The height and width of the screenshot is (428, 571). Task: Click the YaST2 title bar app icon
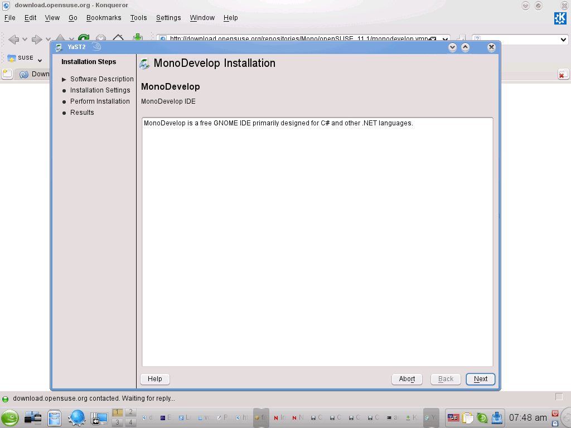click(x=59, y=47)
